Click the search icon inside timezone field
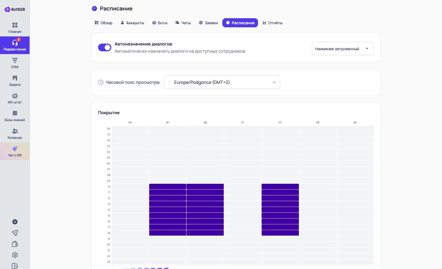 click(x=170, y=82)
